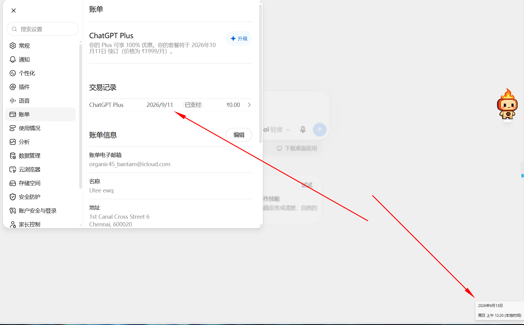Click the sidebar scroll down arrow
524x325 pixels.
point(80,225)
